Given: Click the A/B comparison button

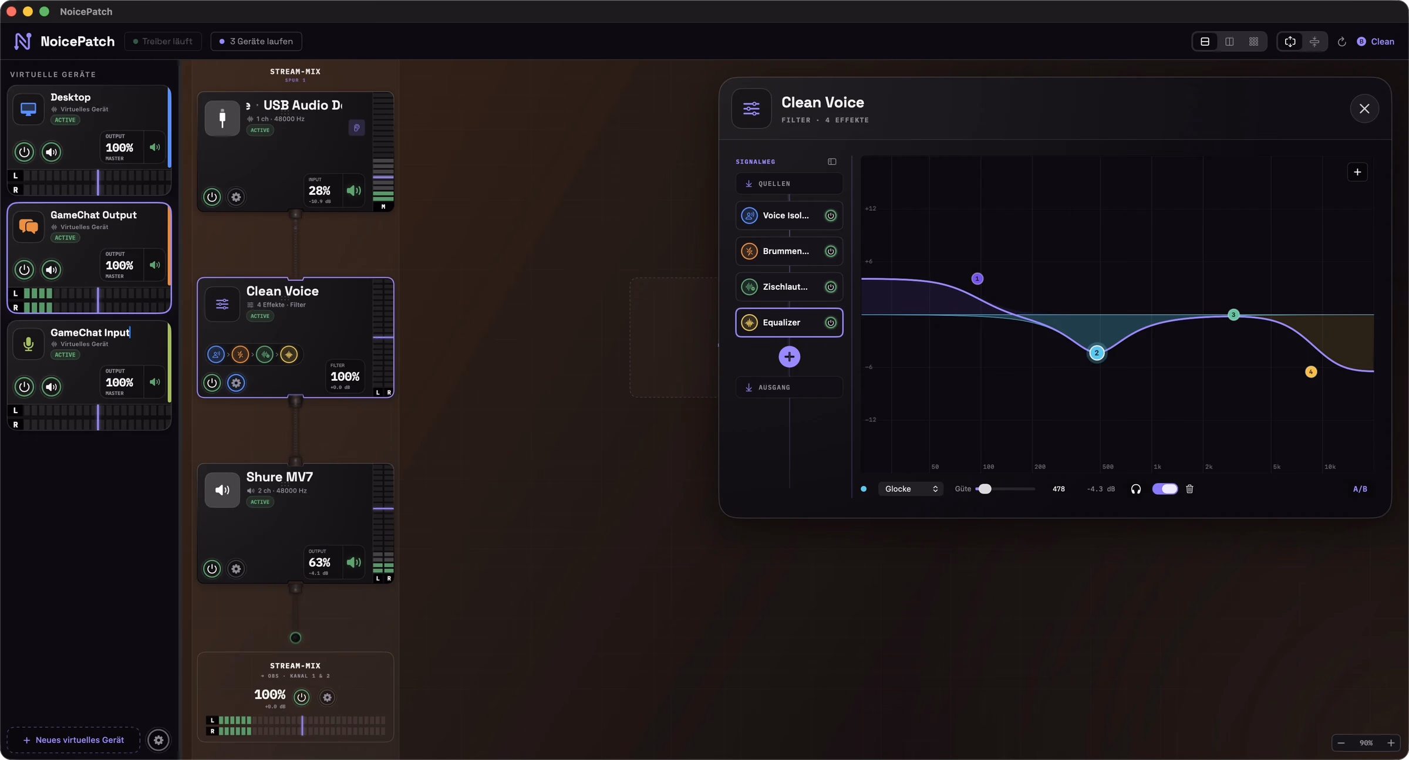Looking at the screenshot, I should click(x=1360, y=489).
